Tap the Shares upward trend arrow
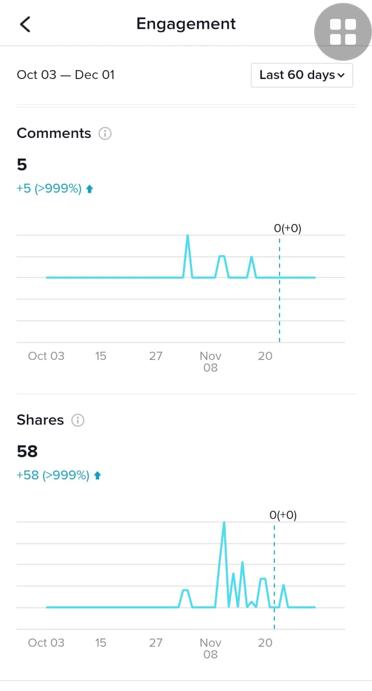This screenshot has height=691, width=372. (98, 476)
